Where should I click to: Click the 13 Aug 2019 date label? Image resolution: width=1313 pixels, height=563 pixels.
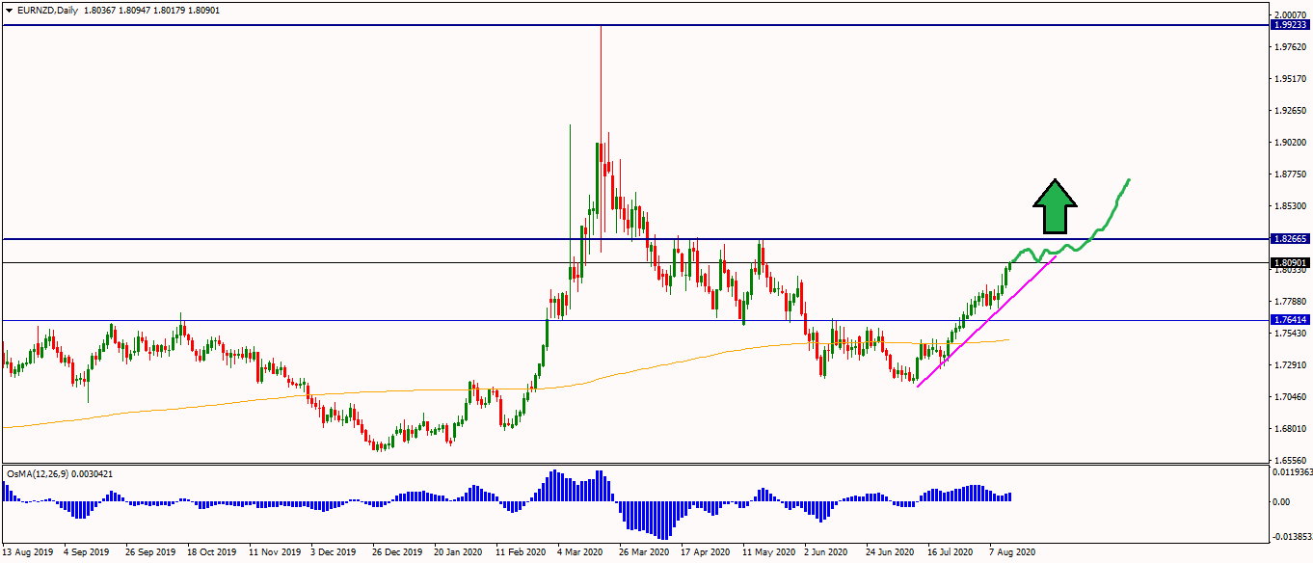[x=27, y=553]
